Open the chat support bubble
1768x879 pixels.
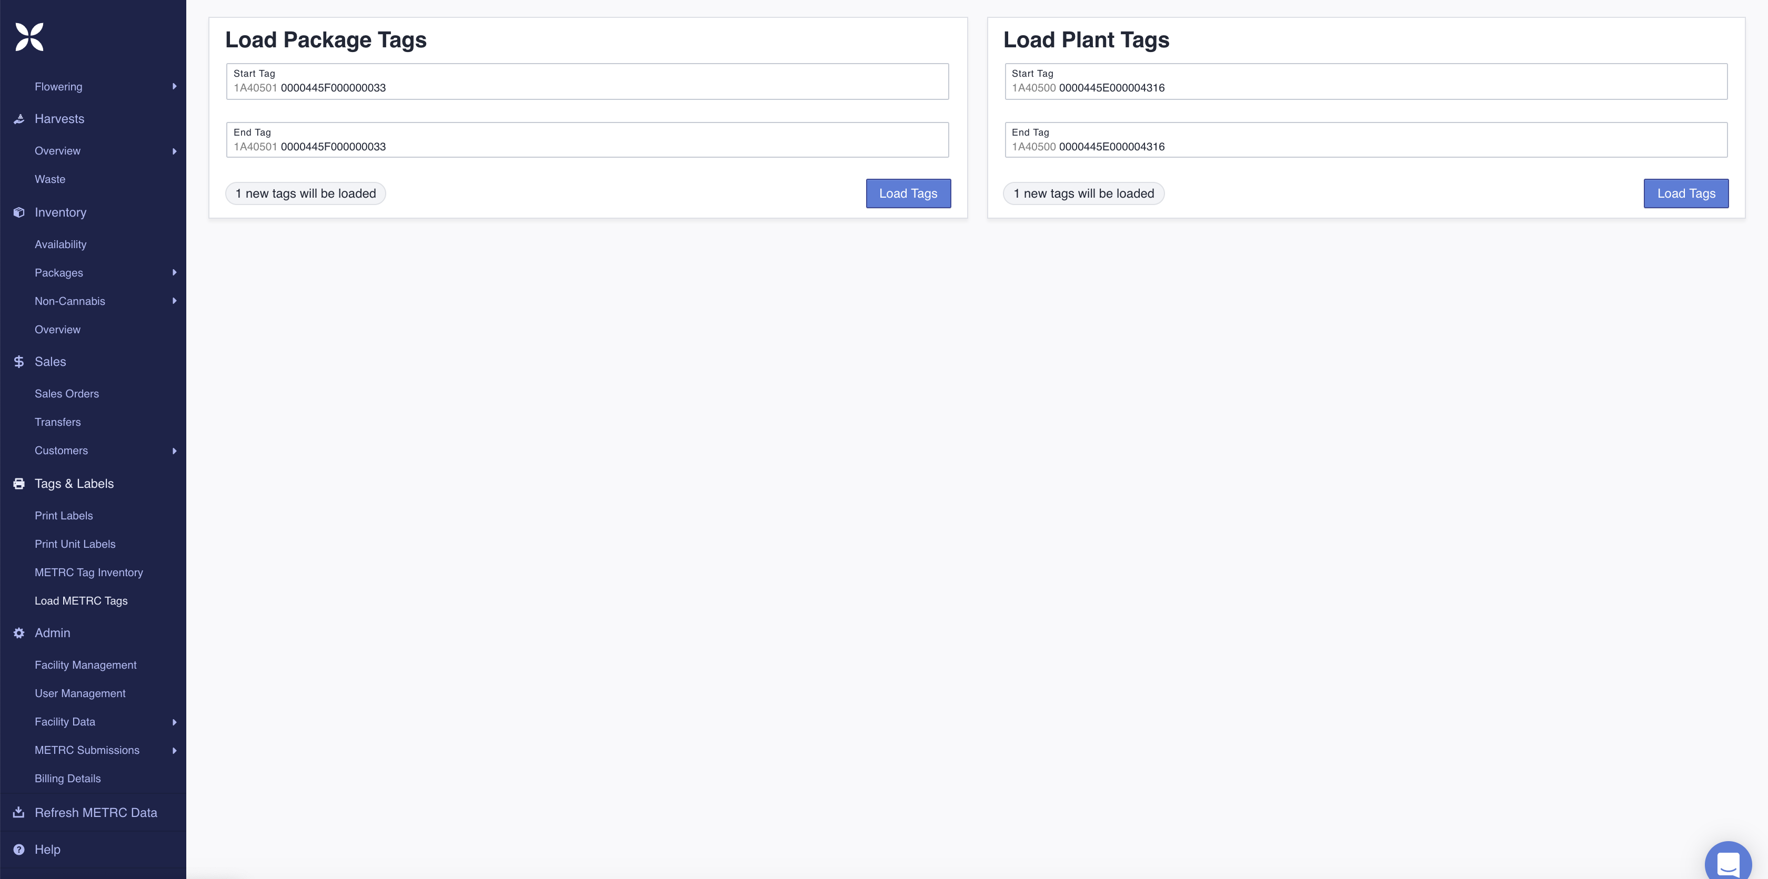1727,863
